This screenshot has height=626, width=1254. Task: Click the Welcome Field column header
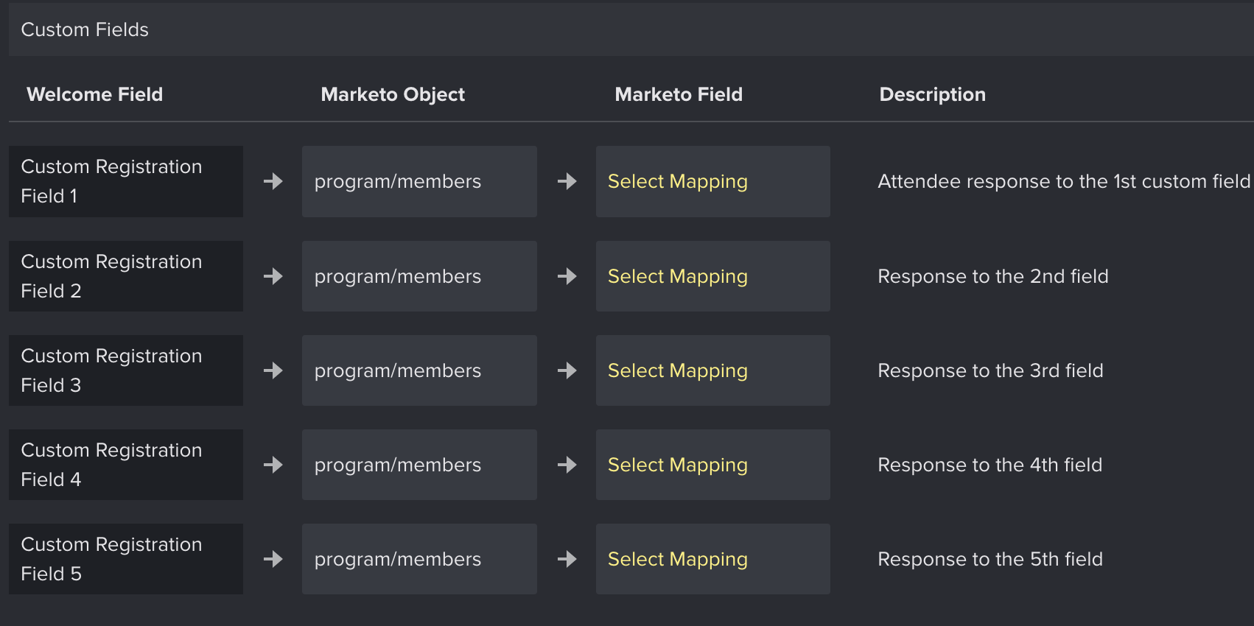point(94,94)
